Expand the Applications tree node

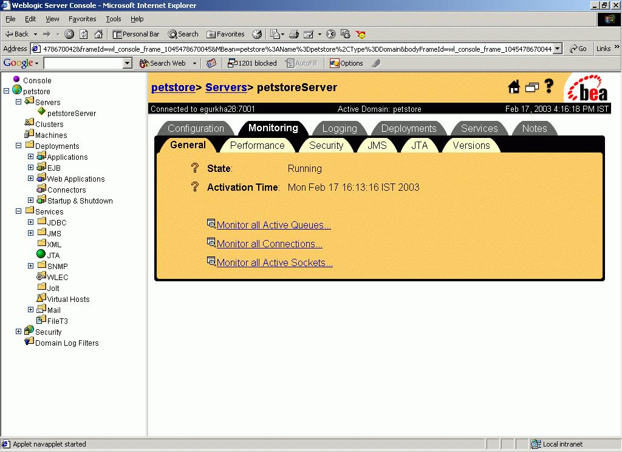pyautogui.click(x=30, y=156)
